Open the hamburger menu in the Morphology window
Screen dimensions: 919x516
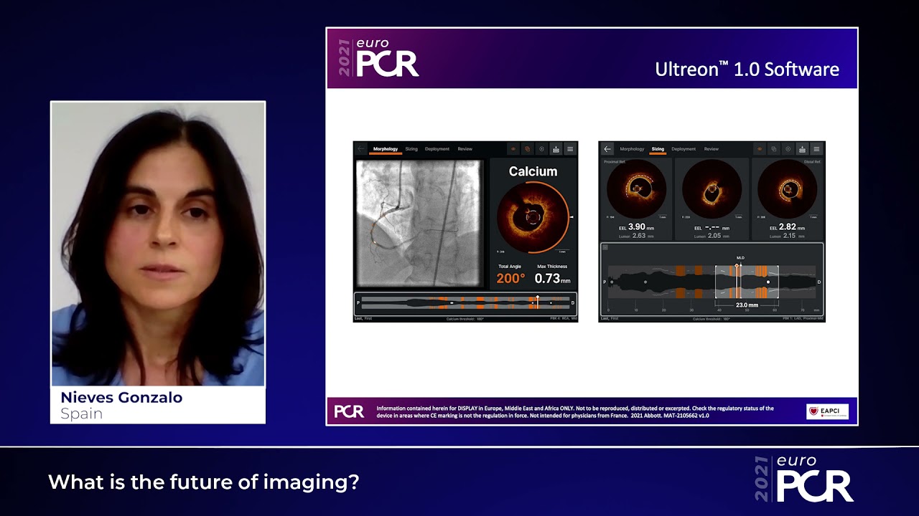[570, 149]
